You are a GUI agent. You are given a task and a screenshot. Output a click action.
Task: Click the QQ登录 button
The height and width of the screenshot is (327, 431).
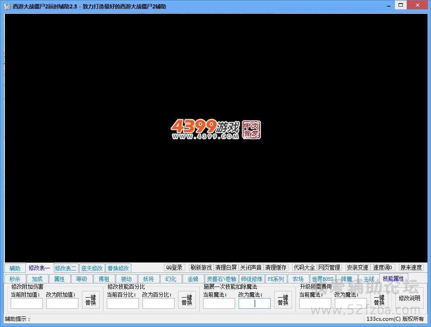click(x=174, y=267)
